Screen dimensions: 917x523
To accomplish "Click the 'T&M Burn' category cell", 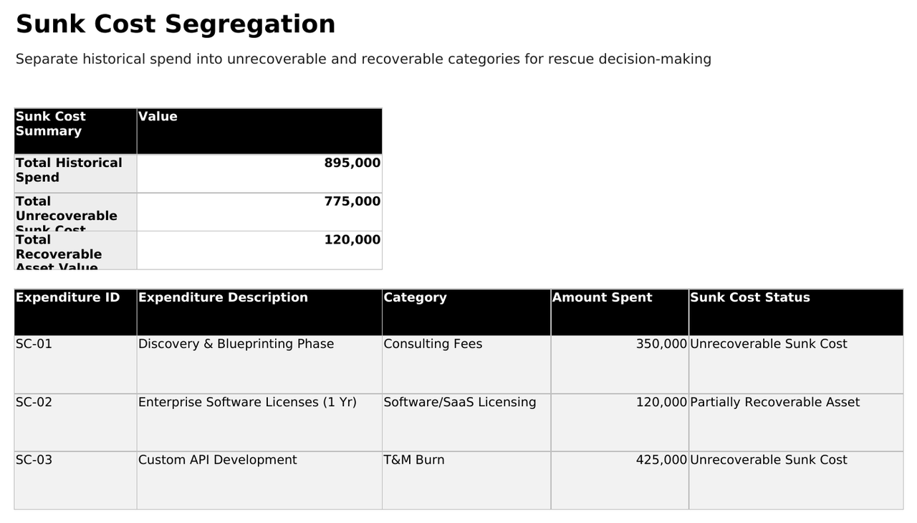I will tap(466, 481).
